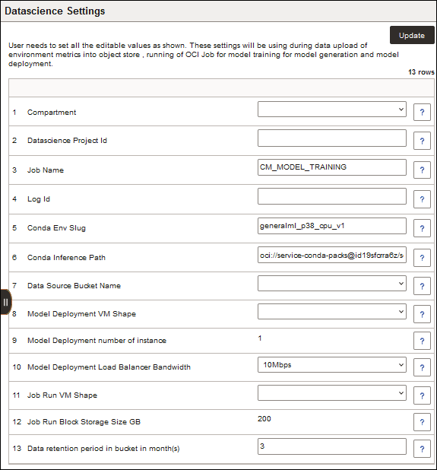Show help for Job Name
Viewport: 437px width, 470px height.
(x=422, y=170)
